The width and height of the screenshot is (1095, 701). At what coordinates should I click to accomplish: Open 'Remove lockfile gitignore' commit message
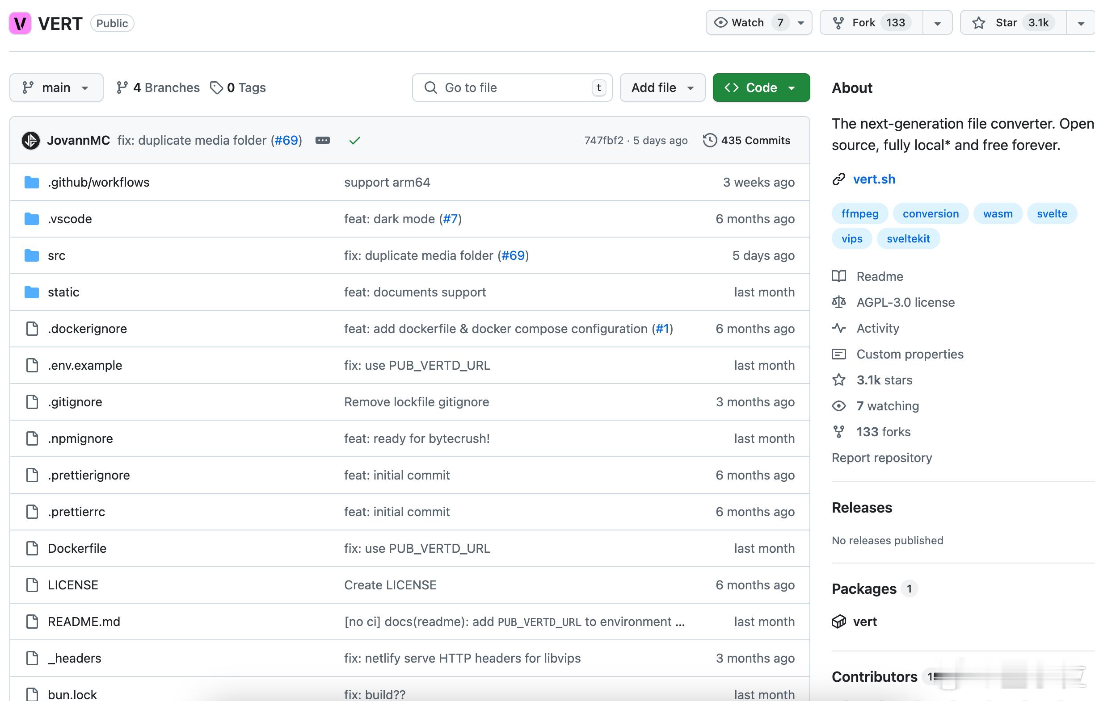point(417,402)
